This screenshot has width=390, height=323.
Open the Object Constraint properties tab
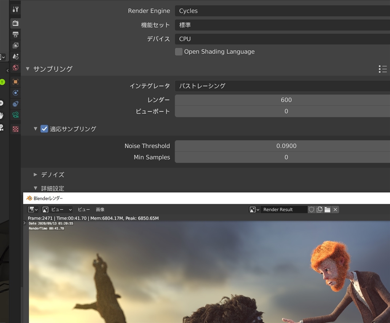tap(15, 104)
